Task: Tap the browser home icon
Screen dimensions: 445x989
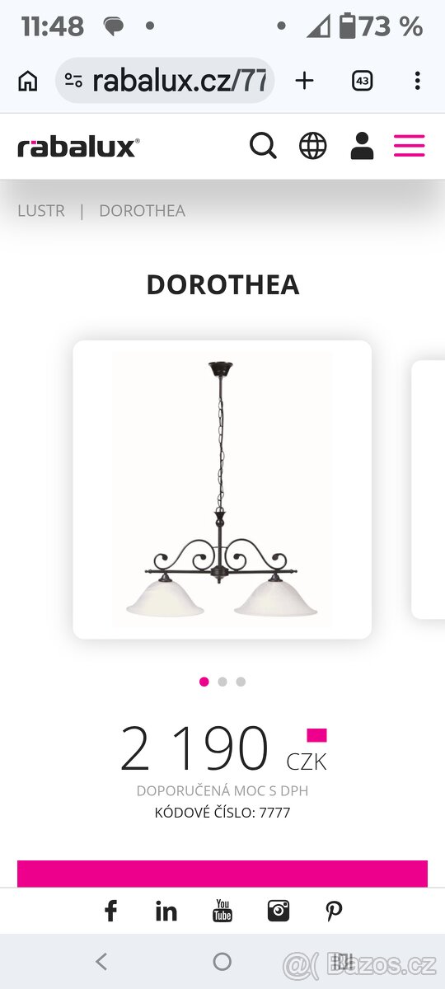Action: coord(28,81)
